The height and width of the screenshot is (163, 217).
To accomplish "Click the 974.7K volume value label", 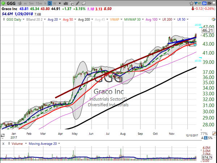I will [207, 157].
